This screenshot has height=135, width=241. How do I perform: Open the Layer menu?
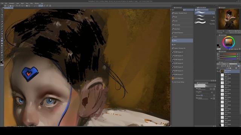pyautogui.click(x=18, y=3)
